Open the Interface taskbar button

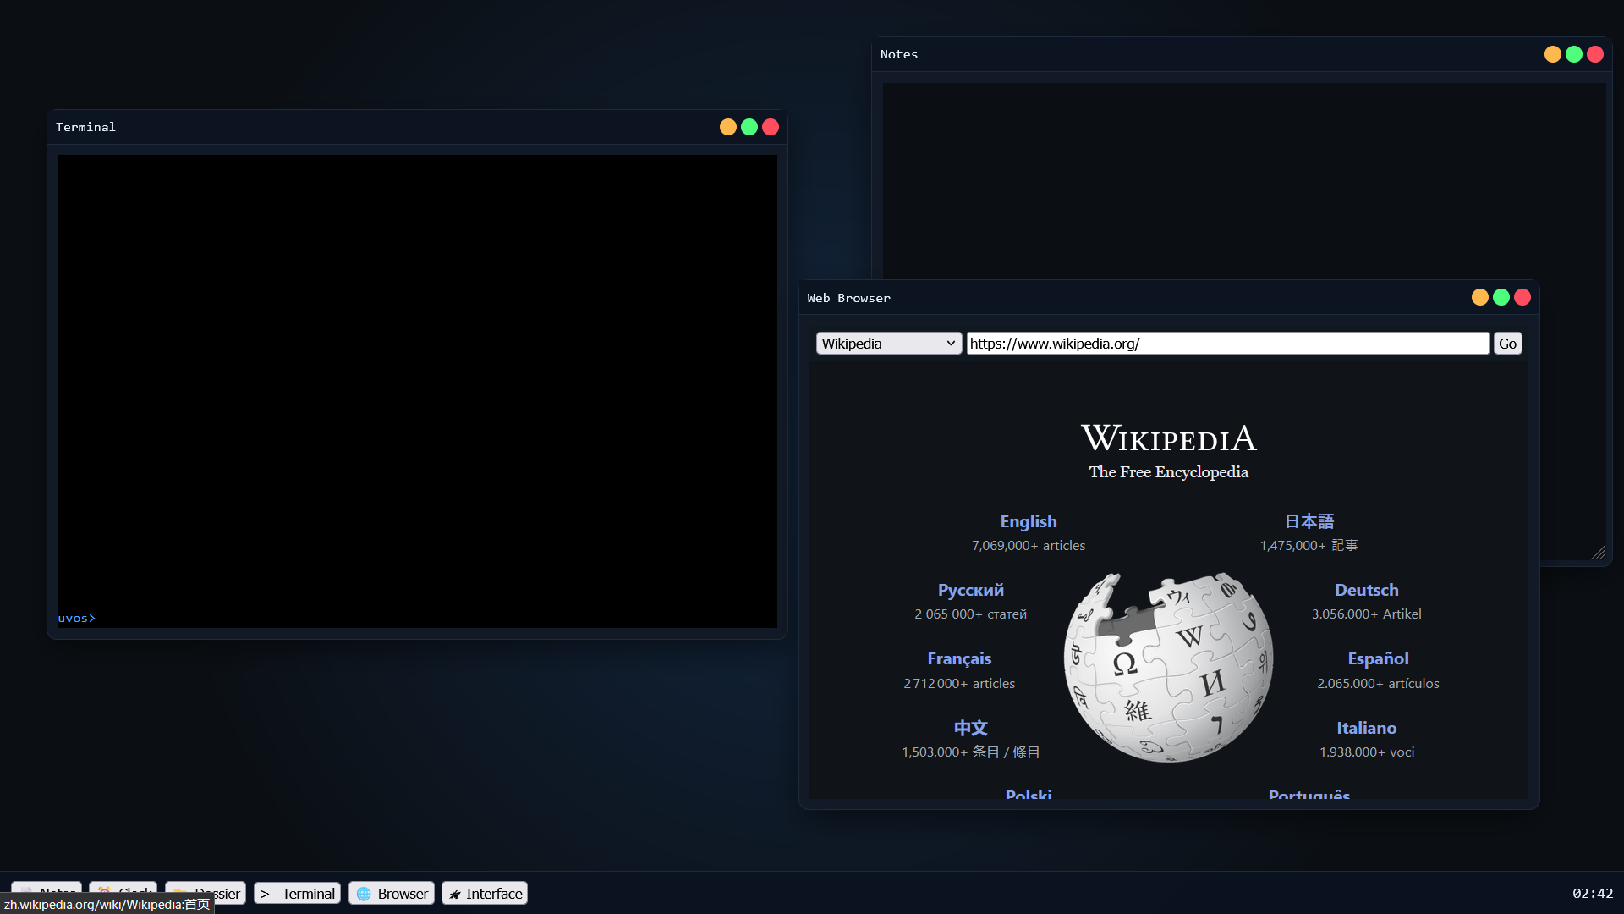485,894
